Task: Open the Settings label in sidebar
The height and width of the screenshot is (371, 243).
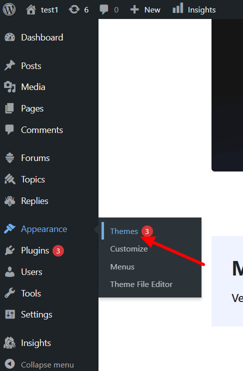Action: [36, 315]
